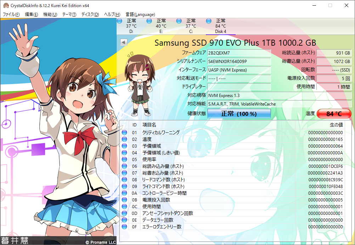Click the red 84°C temperature gauge
Viewport: 355px width, 245px height.
pyautogui.click(x=333, y=113)
